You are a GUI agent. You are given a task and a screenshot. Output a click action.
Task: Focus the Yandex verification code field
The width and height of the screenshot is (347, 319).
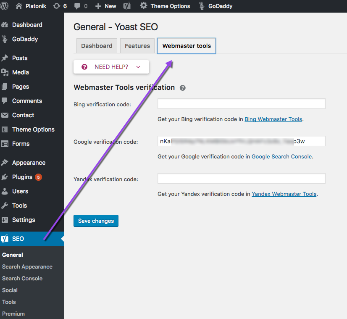click(241, 179)
